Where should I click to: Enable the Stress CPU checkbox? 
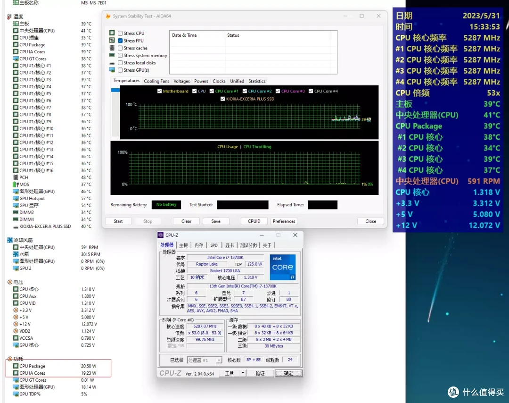pyautogui.click(x=120, y=33)
